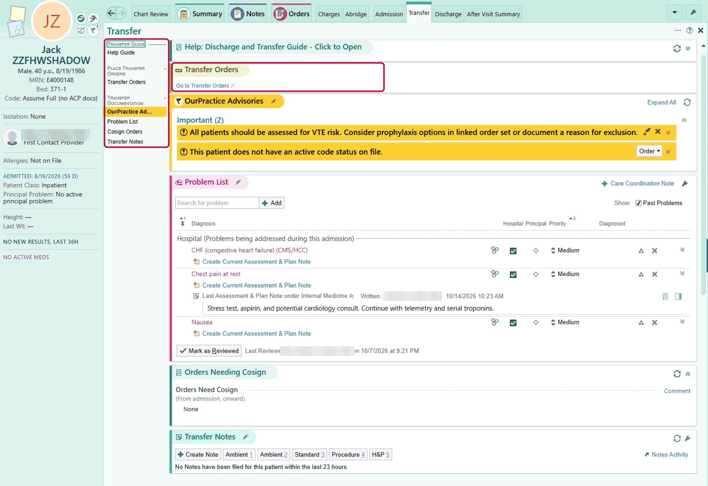The height and width of the screenshot is (486, 708).
Task: Collapse the Orders Needing Cosign section
Action: coord(687,374)
